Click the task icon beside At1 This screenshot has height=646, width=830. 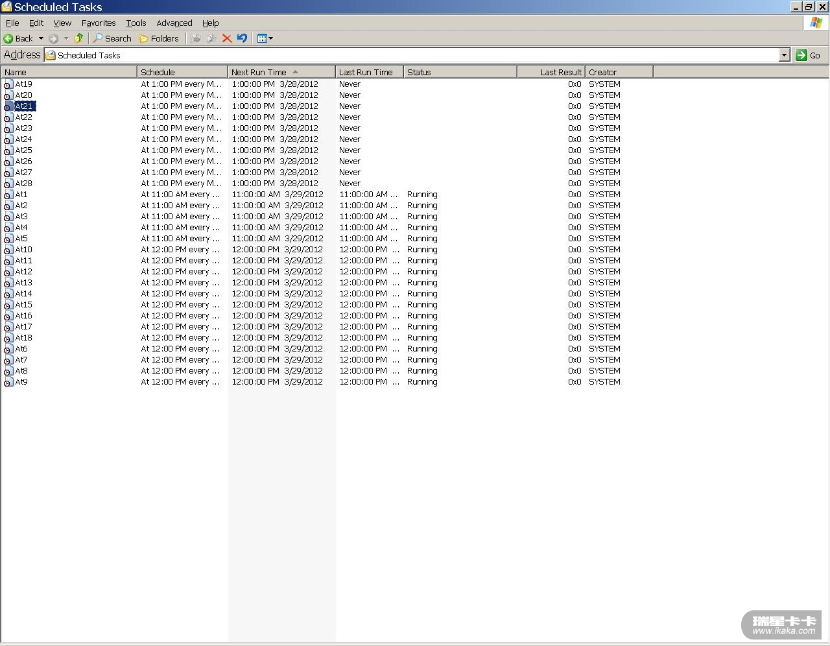(8, 195)
